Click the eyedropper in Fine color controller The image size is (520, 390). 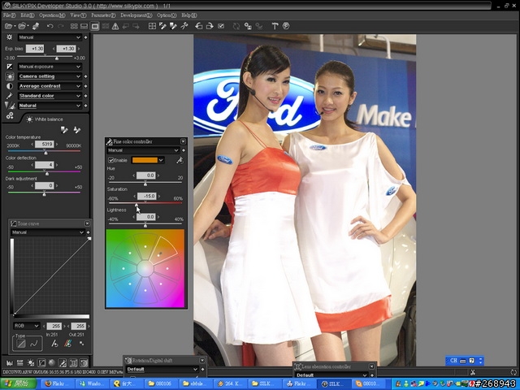pos(180,160)
